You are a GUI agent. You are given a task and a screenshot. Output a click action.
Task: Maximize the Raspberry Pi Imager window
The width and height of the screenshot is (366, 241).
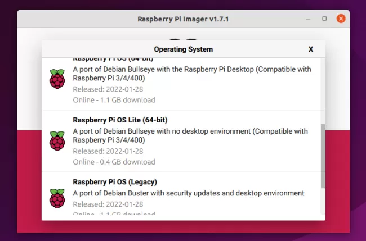pyautogui.click(x=324, y=19)
